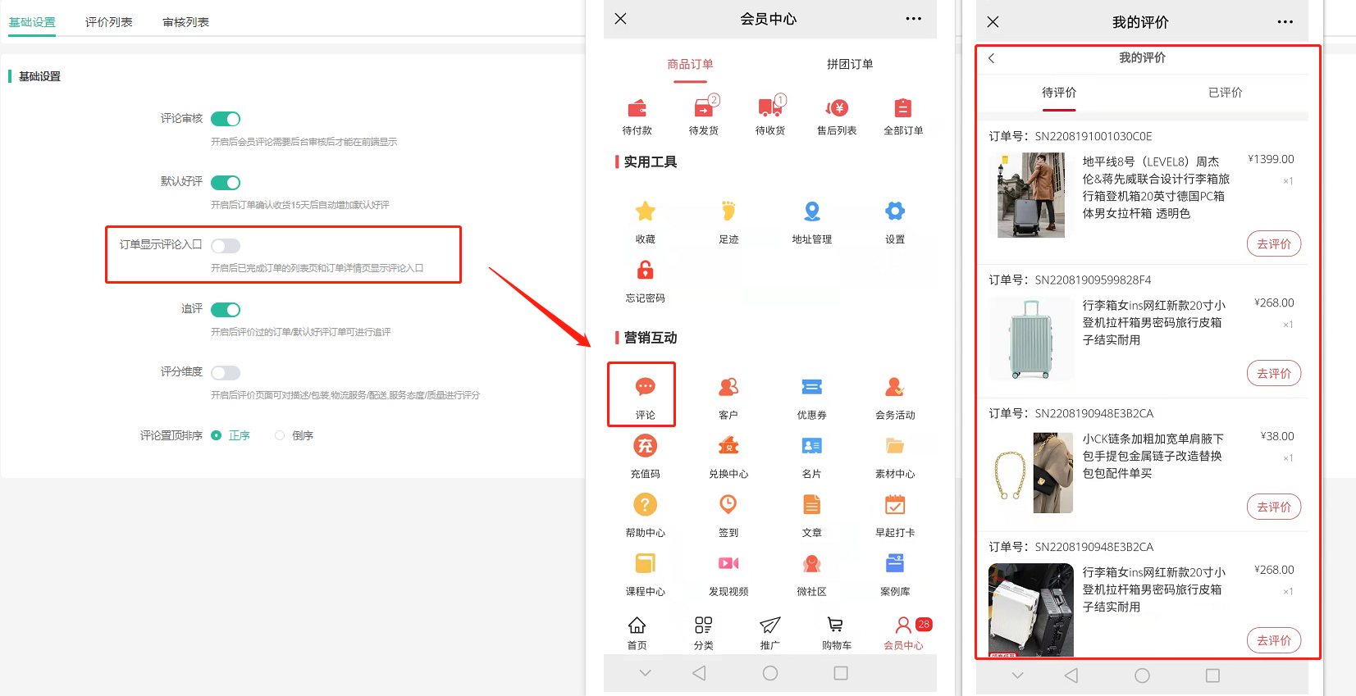Tap the 充值码 recharge code icon
1356x696 pixels.
645,447
